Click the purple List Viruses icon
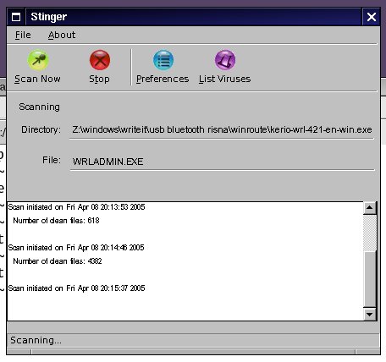This screenshot has height=362, width=386. tap(225, 60)
